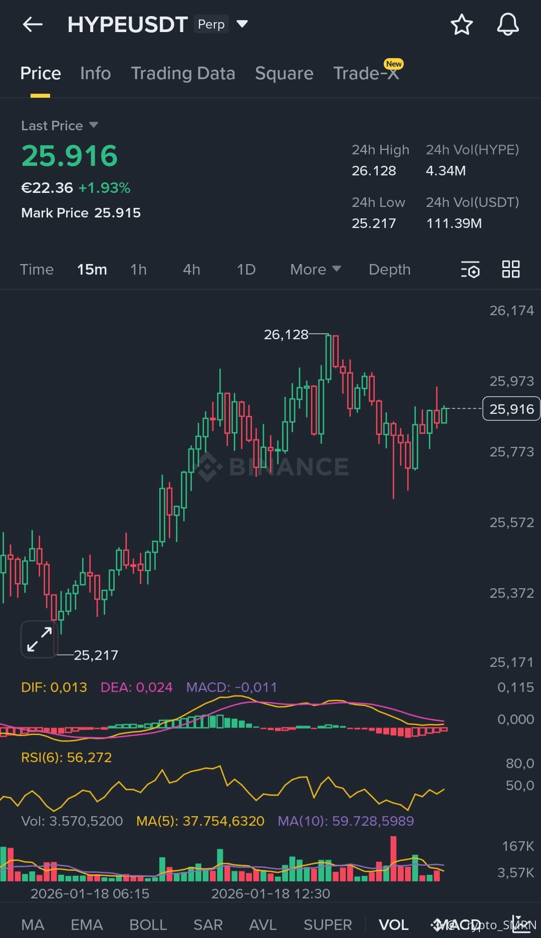The width and height of the screenshot is (541, 938).
Task: Enable the AVL indicator
Action: click(263, 924)
